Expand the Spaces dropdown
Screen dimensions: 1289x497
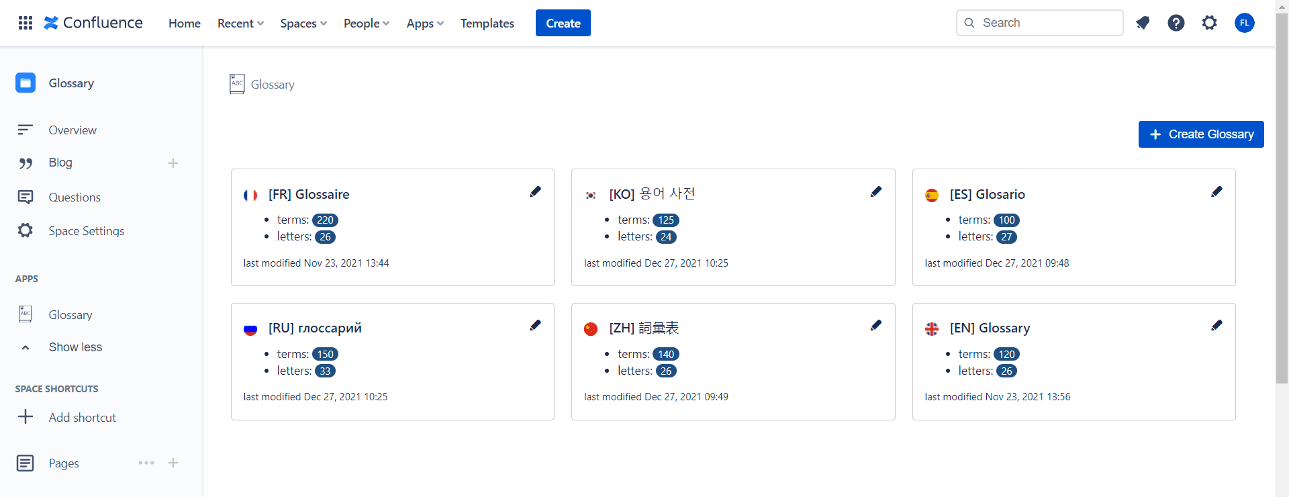point(303,24)
